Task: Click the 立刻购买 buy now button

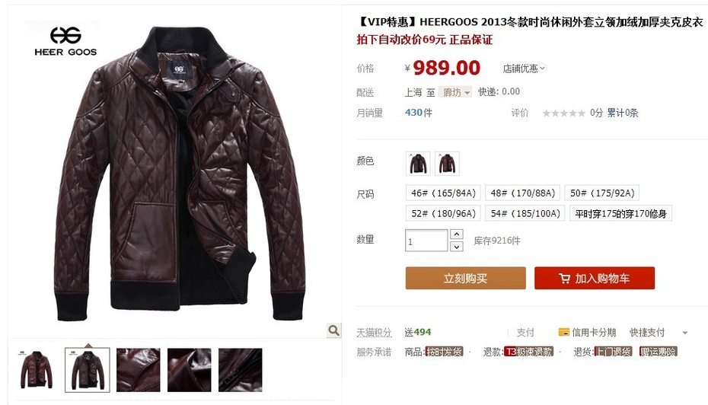Action: click(465, 278)
